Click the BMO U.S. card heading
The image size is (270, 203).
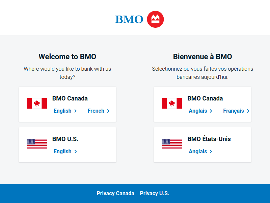click(x=65, y=139)
